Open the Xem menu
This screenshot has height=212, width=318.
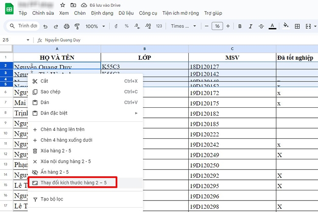point(64,13)
